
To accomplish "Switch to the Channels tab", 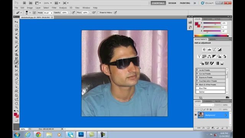I will click(x=208, y=101).
